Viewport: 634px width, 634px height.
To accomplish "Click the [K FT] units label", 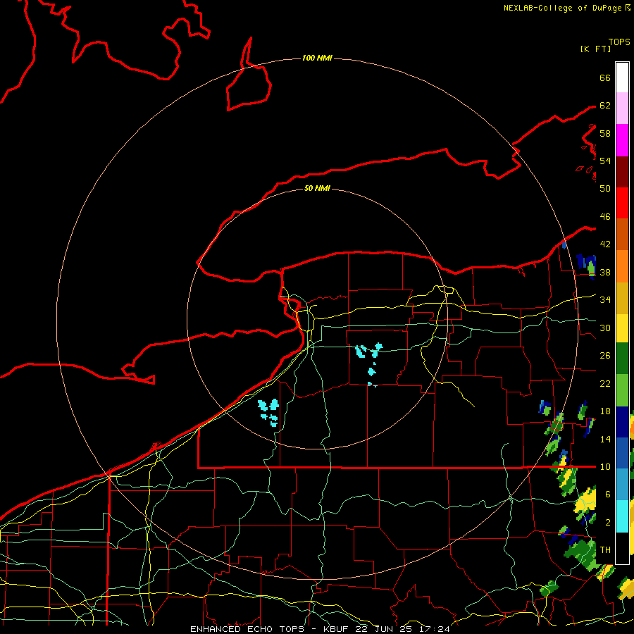I will pos(595,49).
